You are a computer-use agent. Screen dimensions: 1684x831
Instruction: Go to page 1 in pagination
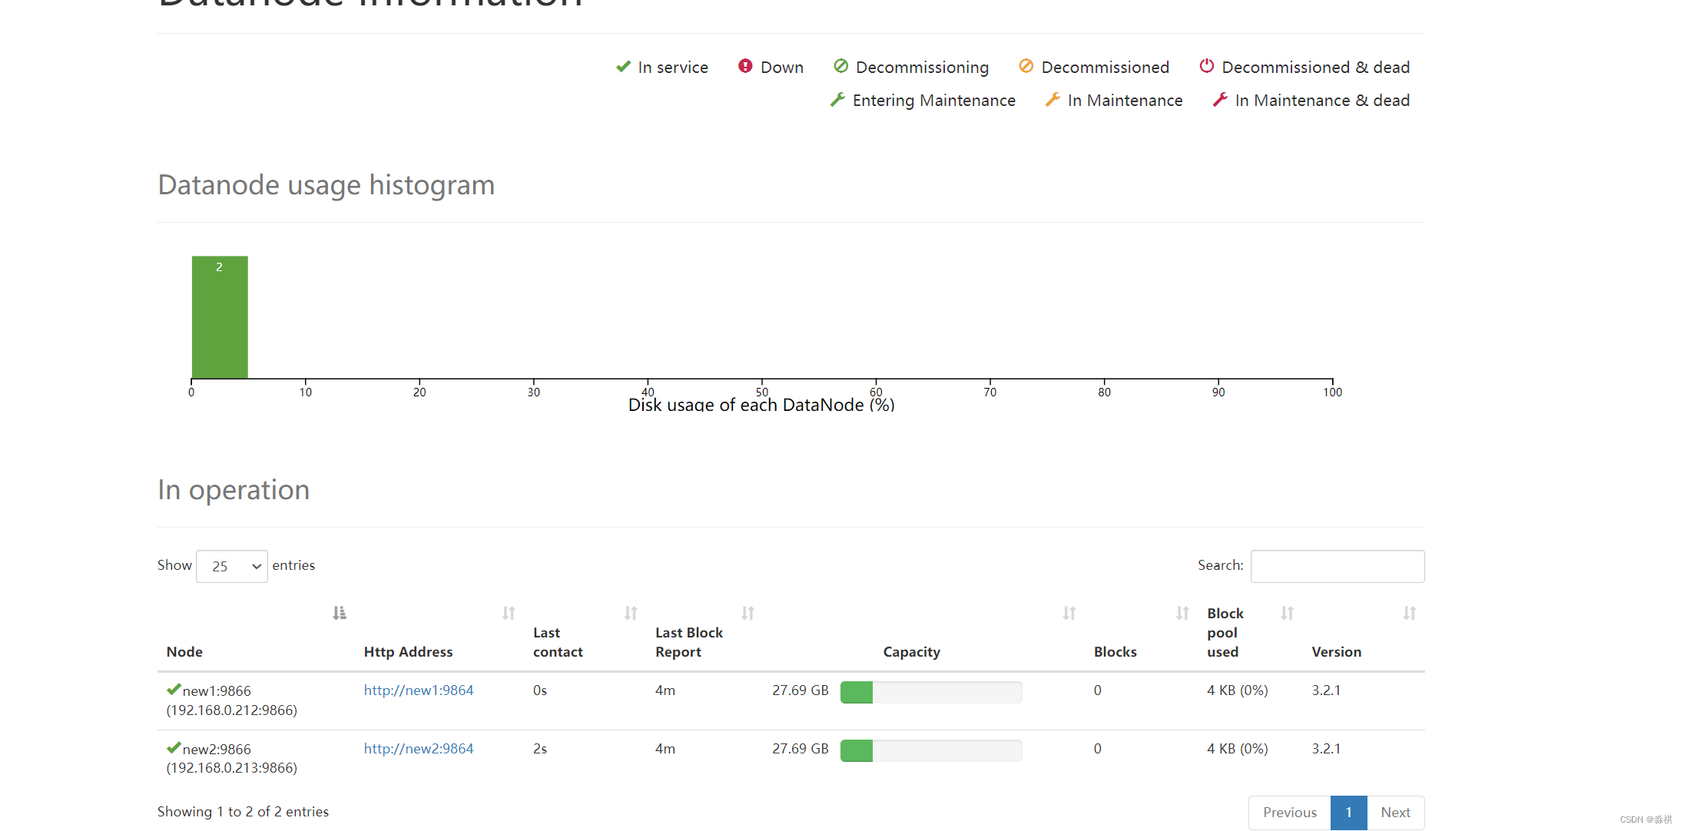[x=1348, y=813]
